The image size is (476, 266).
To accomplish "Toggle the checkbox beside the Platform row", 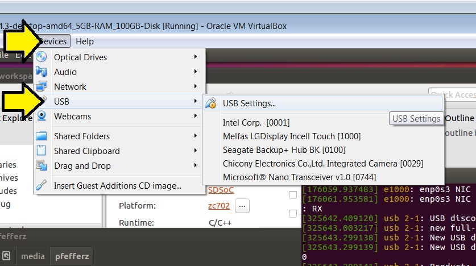I will (x=293, y=214).
